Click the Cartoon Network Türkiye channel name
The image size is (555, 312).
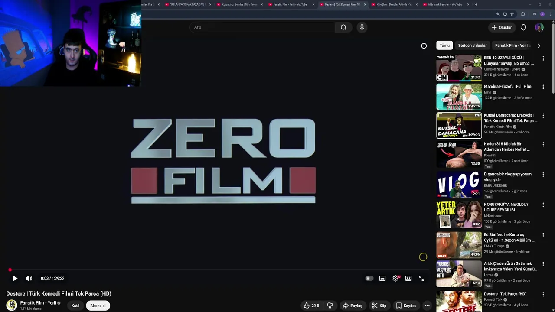click(502, 69)
